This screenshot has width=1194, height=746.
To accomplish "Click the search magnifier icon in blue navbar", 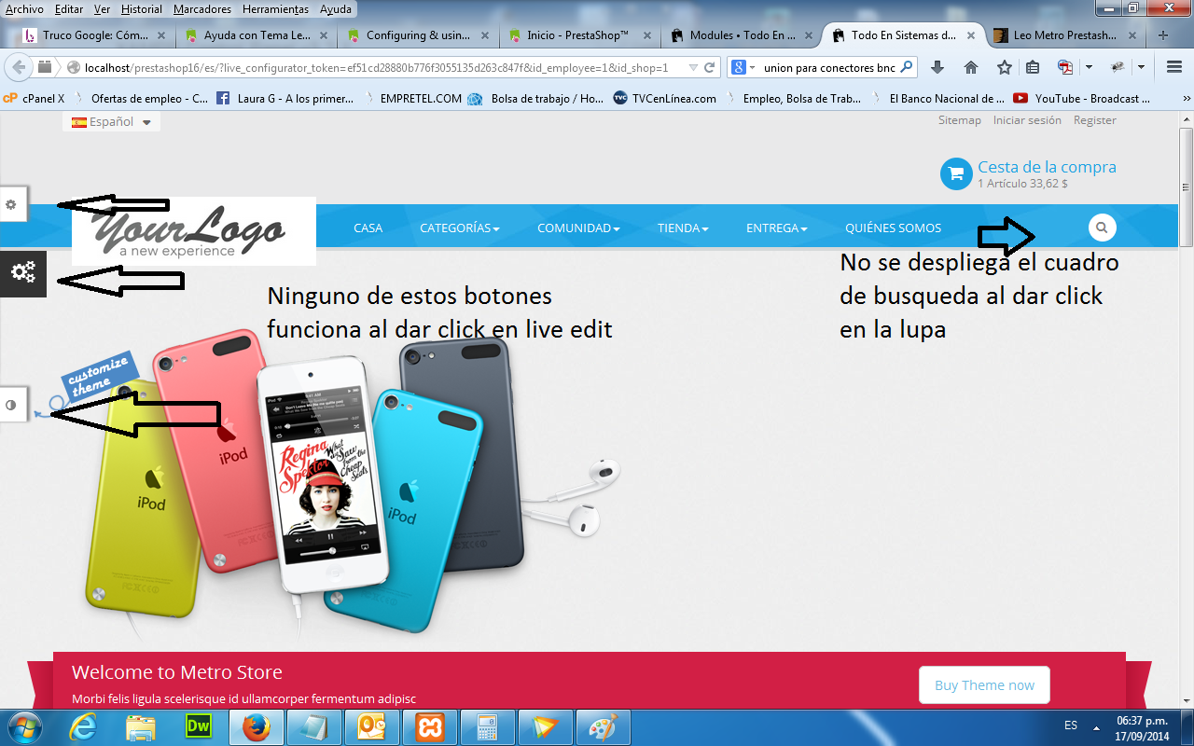I will tap(1103, 227).
